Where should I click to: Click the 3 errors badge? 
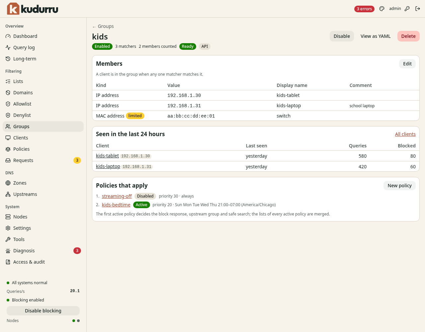[364, 9]
